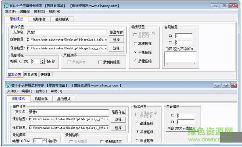Focus 缓存位置 path field in bottom window

pyautogui.click(x=69, y=119)
